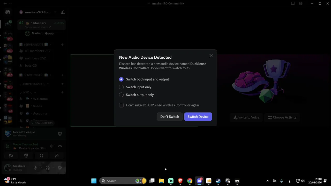Open the soundboard icon in voice panel
Image resolution: width=331 pixels, height=186 pixels.
point(57,156)
